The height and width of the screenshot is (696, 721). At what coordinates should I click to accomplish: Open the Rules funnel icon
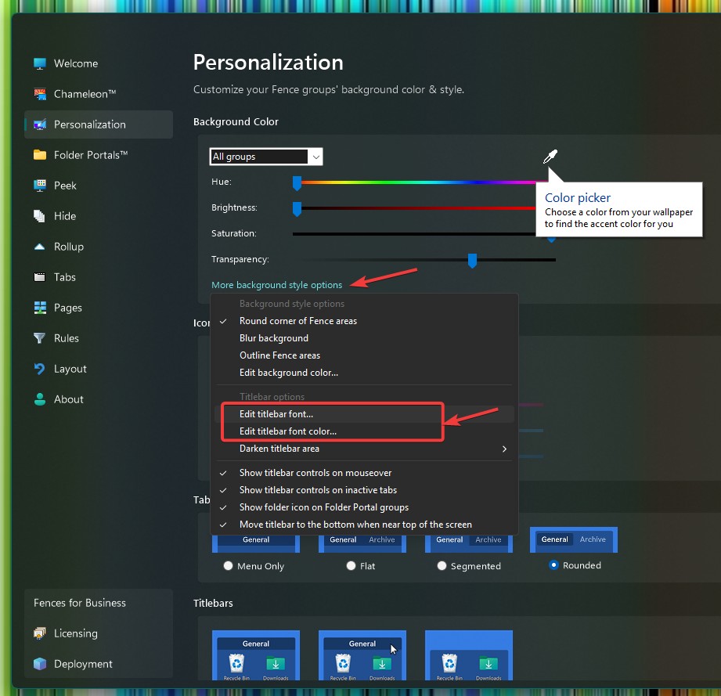click(x=40, y=338)
